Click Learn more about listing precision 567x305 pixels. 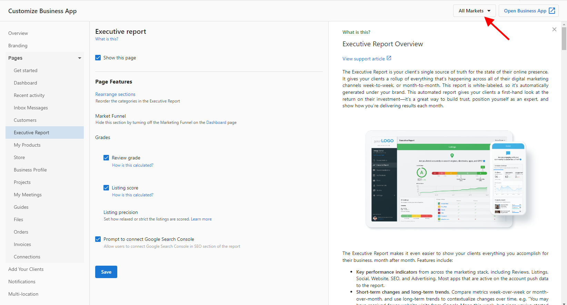point(201,219)
